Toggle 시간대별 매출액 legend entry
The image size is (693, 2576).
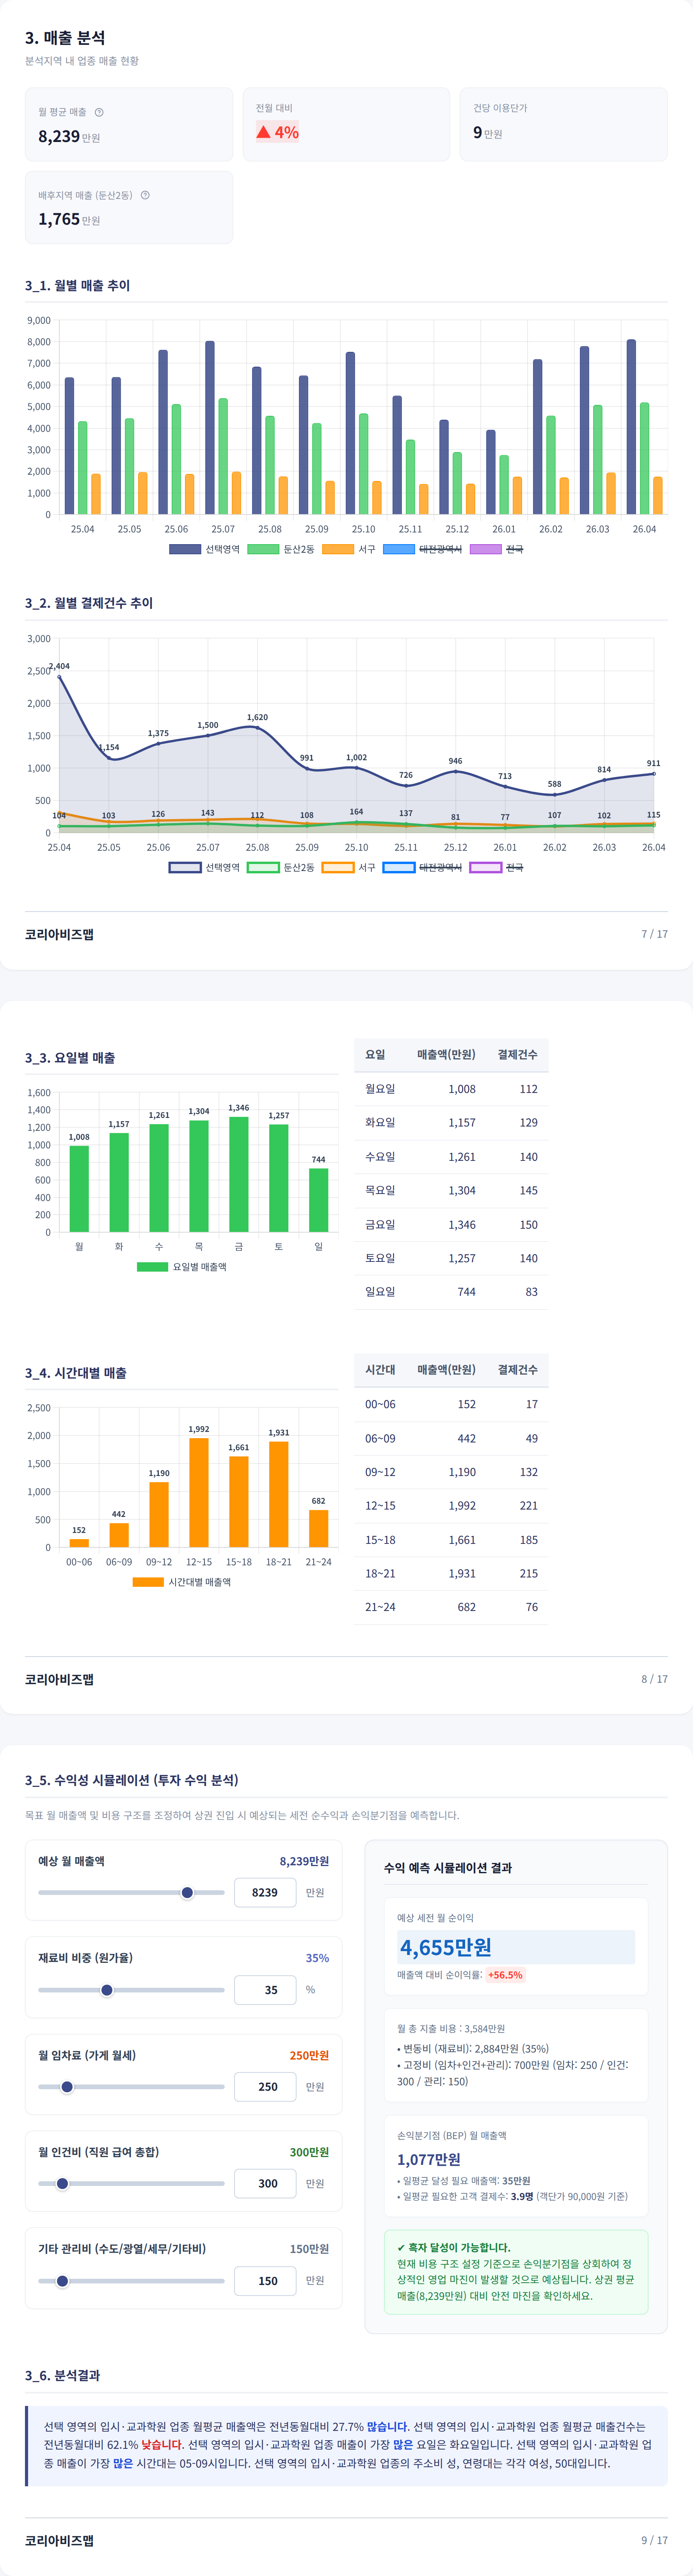tap(182, 1582)
